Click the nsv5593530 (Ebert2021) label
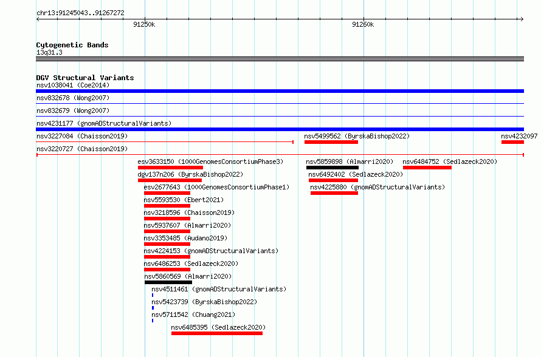The width and height of the screenshot is (541, 357). [x=184, y=200]
